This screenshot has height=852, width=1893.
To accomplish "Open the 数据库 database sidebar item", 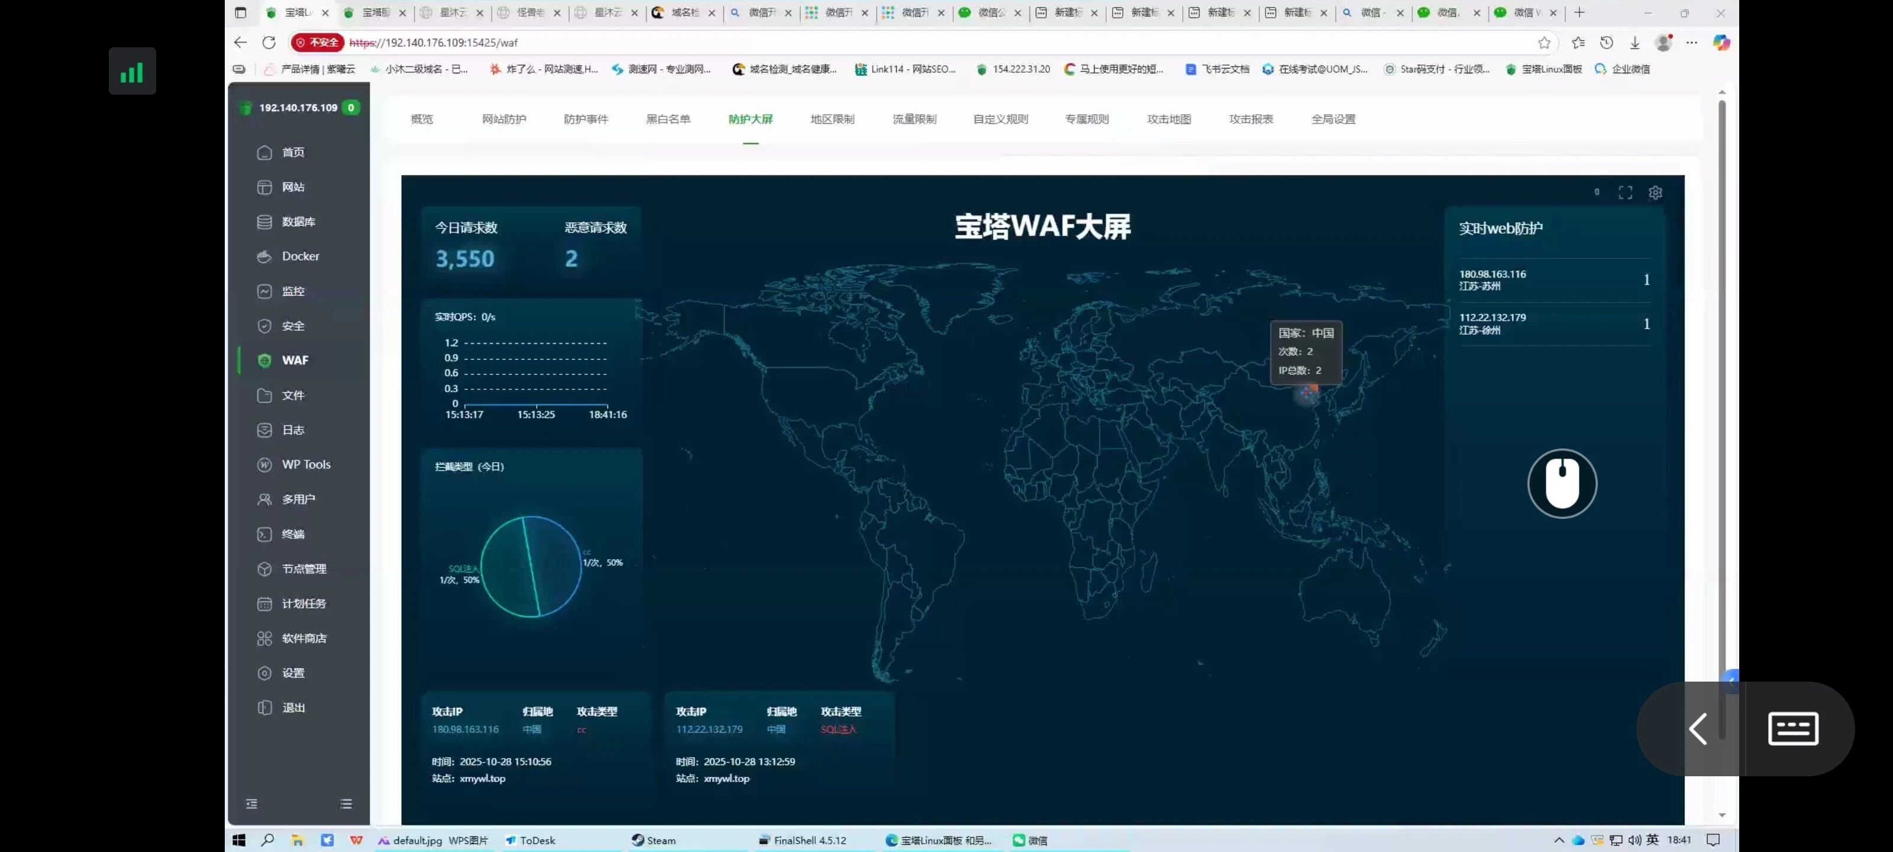I will click(x=298, y=221).
